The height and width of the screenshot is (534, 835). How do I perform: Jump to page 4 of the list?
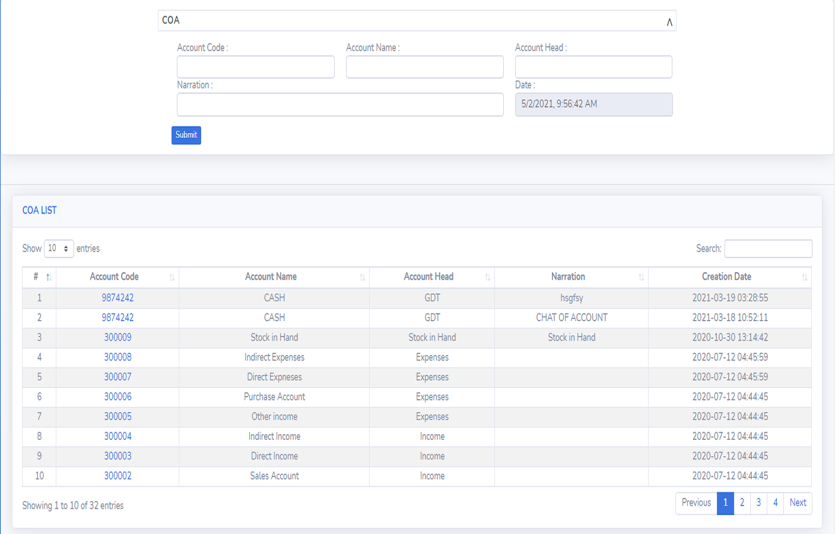coord(775,503)
